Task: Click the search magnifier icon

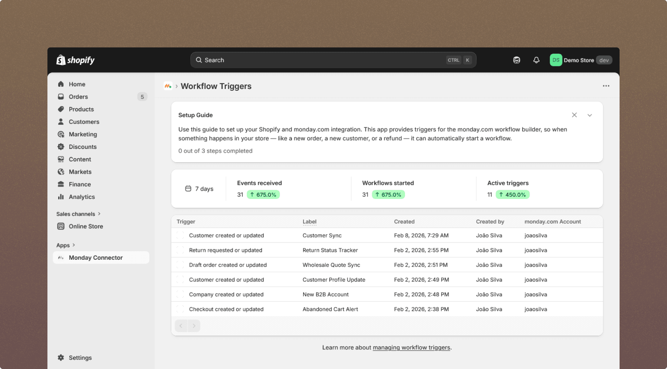Action: click(x=199, y=60)
